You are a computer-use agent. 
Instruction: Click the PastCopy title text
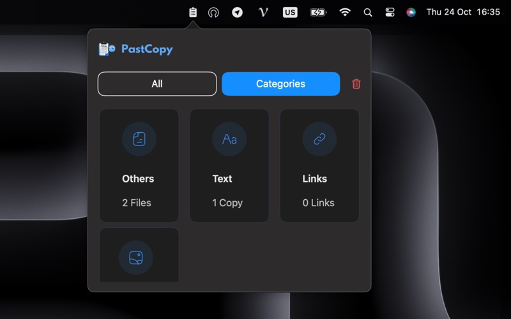click(147, 49)
